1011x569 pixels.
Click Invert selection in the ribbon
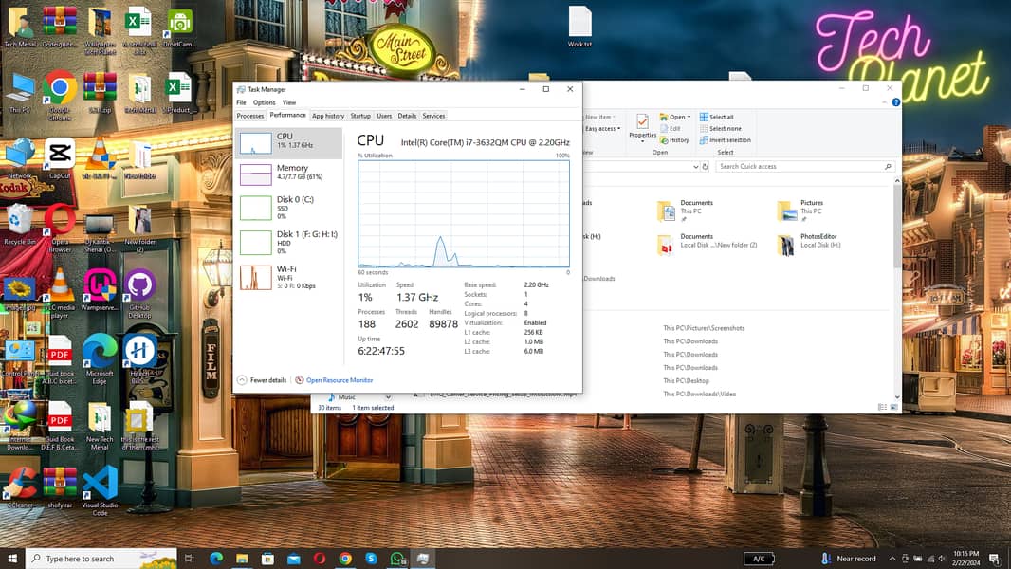pos(729,140)
